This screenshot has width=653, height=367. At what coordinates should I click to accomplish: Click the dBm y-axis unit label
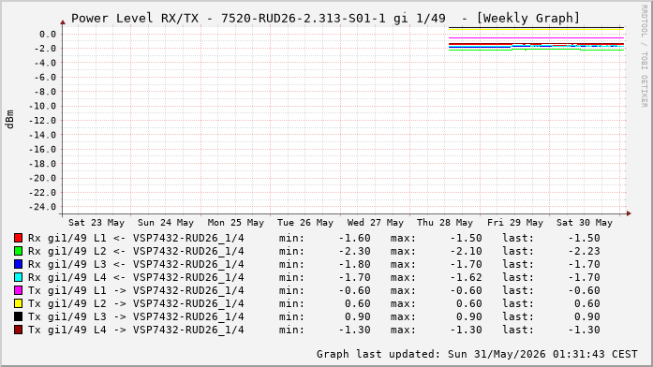coord(9,119)
